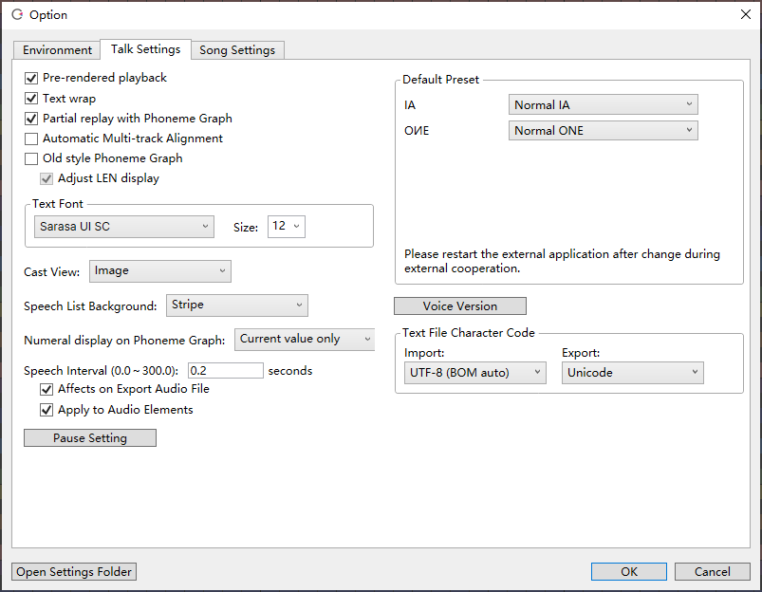Expand Speech List Background dropdown
This screenshot has height=592, width=762.
(237, 305)
